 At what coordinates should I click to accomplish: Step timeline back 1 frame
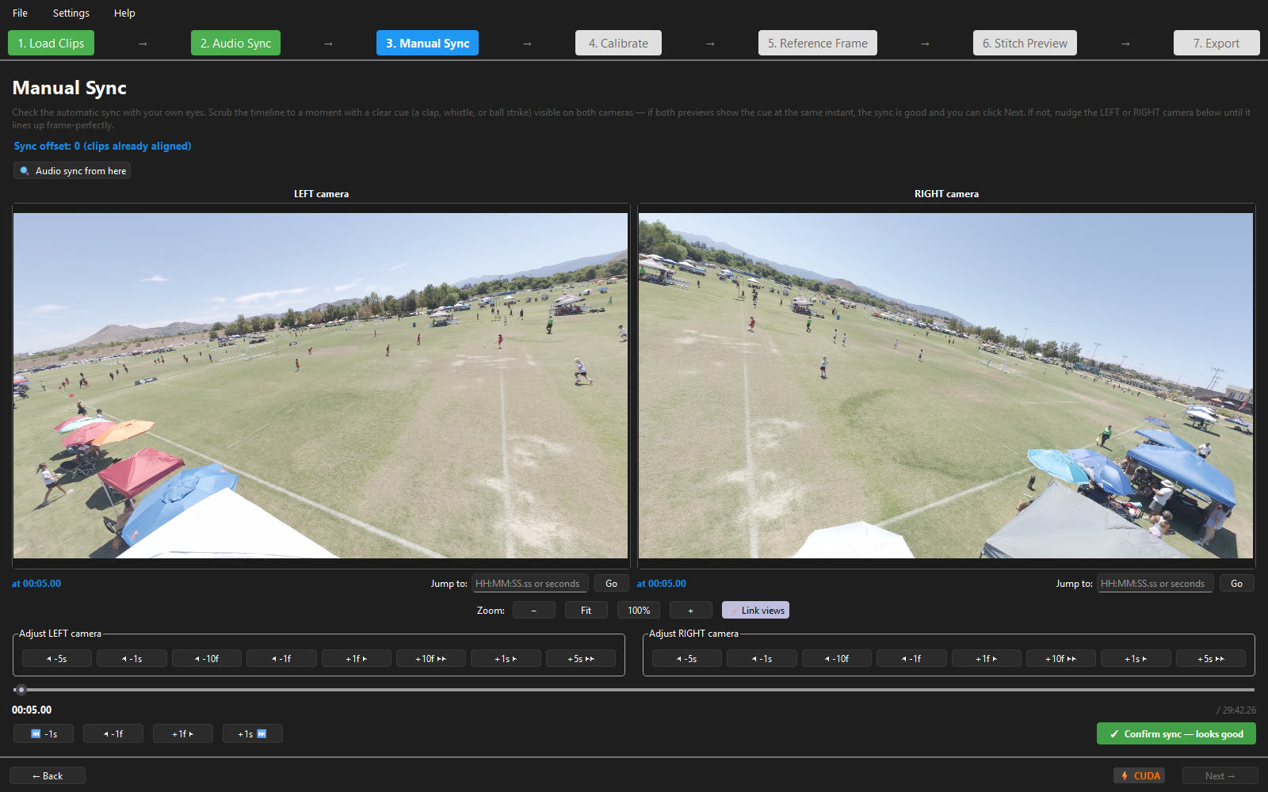(113, 733)
